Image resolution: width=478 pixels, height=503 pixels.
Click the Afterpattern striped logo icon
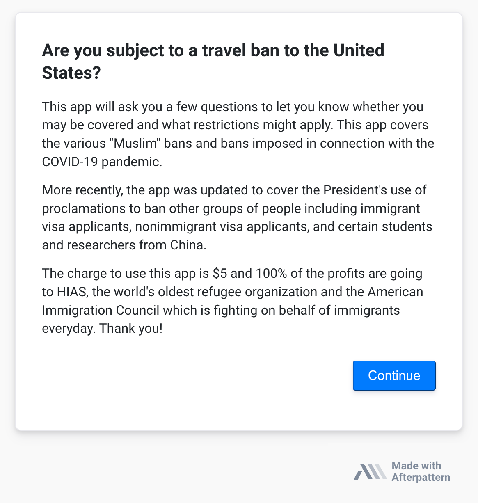pos(370,471)
